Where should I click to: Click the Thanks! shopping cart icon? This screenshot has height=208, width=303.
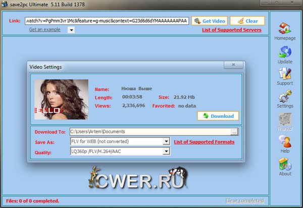click(285, 119)
